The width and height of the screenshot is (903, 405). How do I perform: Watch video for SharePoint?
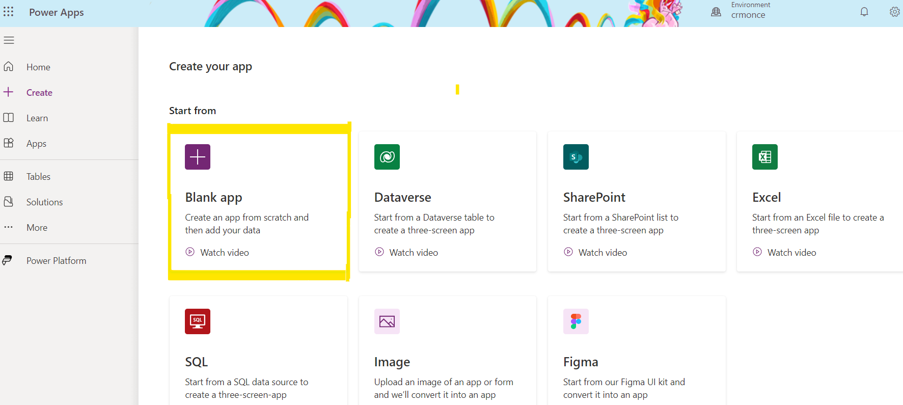click(x=603, y=252)
